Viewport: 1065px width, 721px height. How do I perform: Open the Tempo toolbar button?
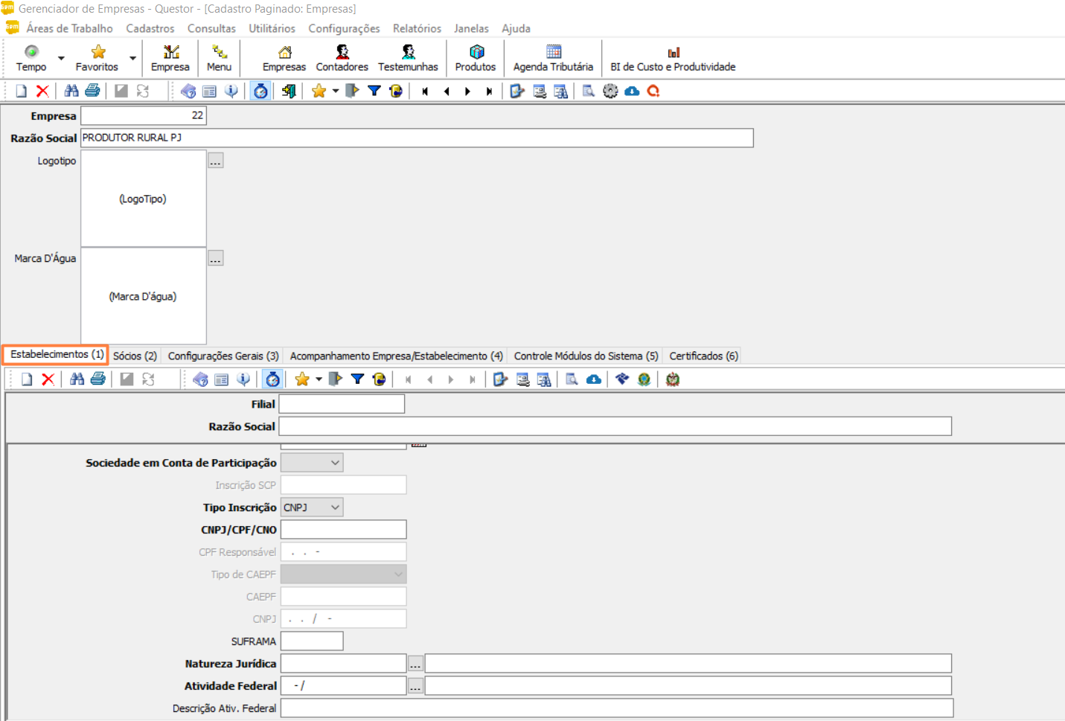[31, 58]
